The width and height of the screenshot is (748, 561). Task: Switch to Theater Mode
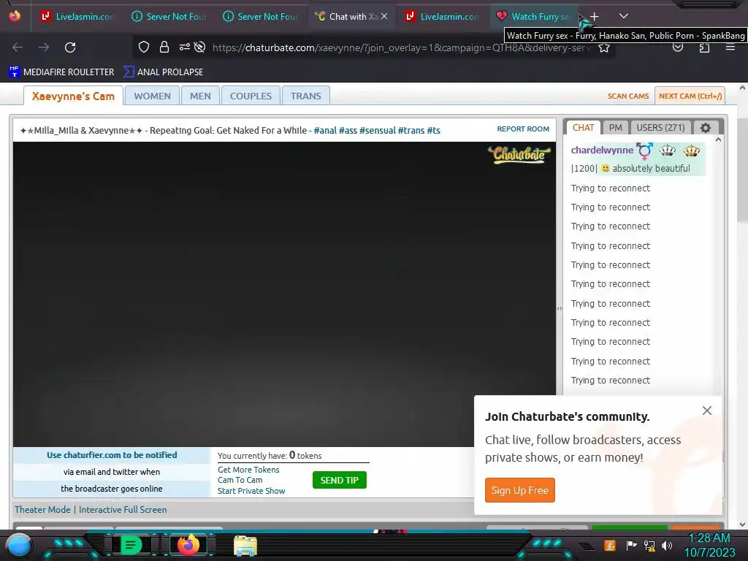pyautogui.click(x=42, y=509)
